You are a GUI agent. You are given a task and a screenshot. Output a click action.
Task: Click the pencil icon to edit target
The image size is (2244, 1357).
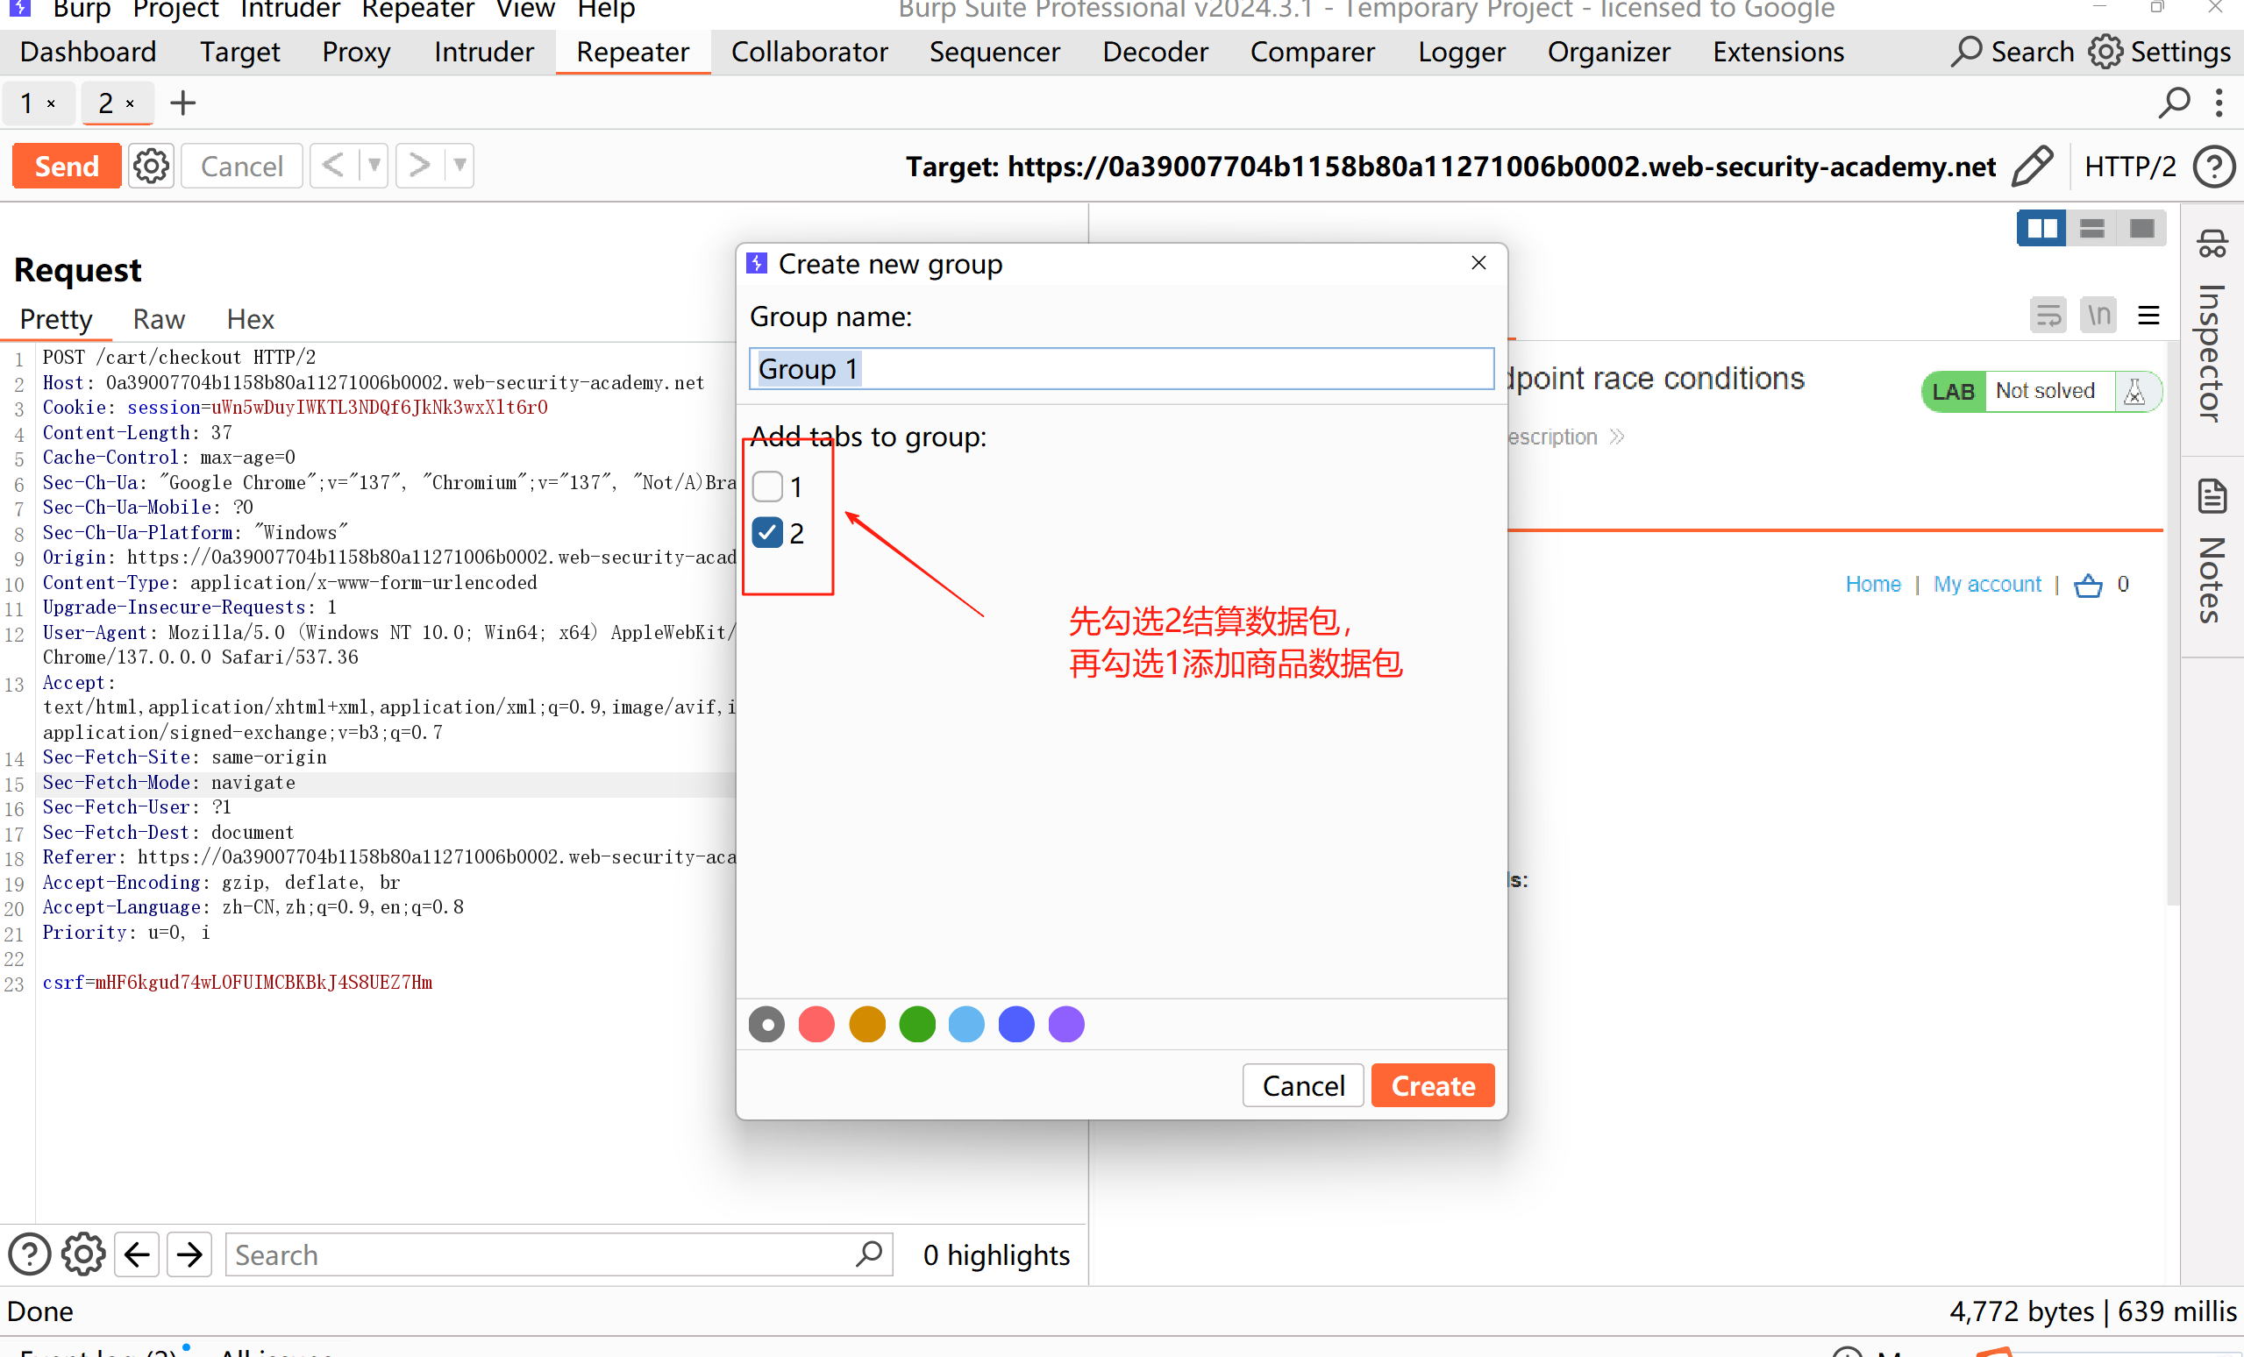click(2032, 167)
